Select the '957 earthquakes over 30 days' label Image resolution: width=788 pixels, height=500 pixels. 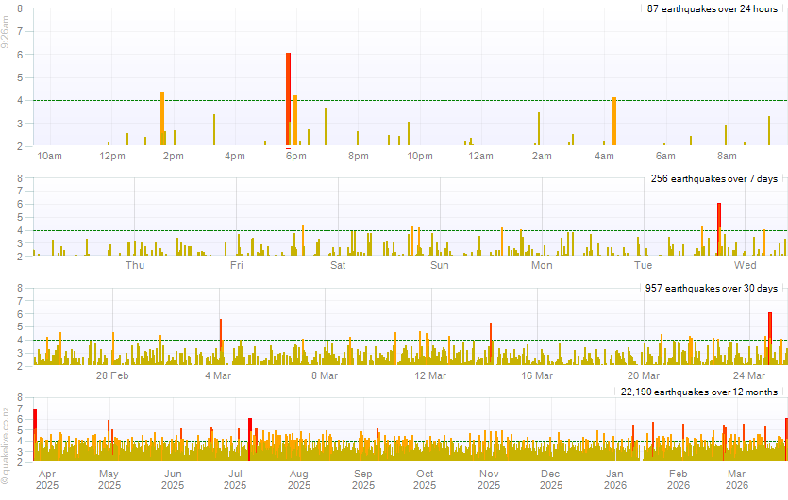coord(711,288)
